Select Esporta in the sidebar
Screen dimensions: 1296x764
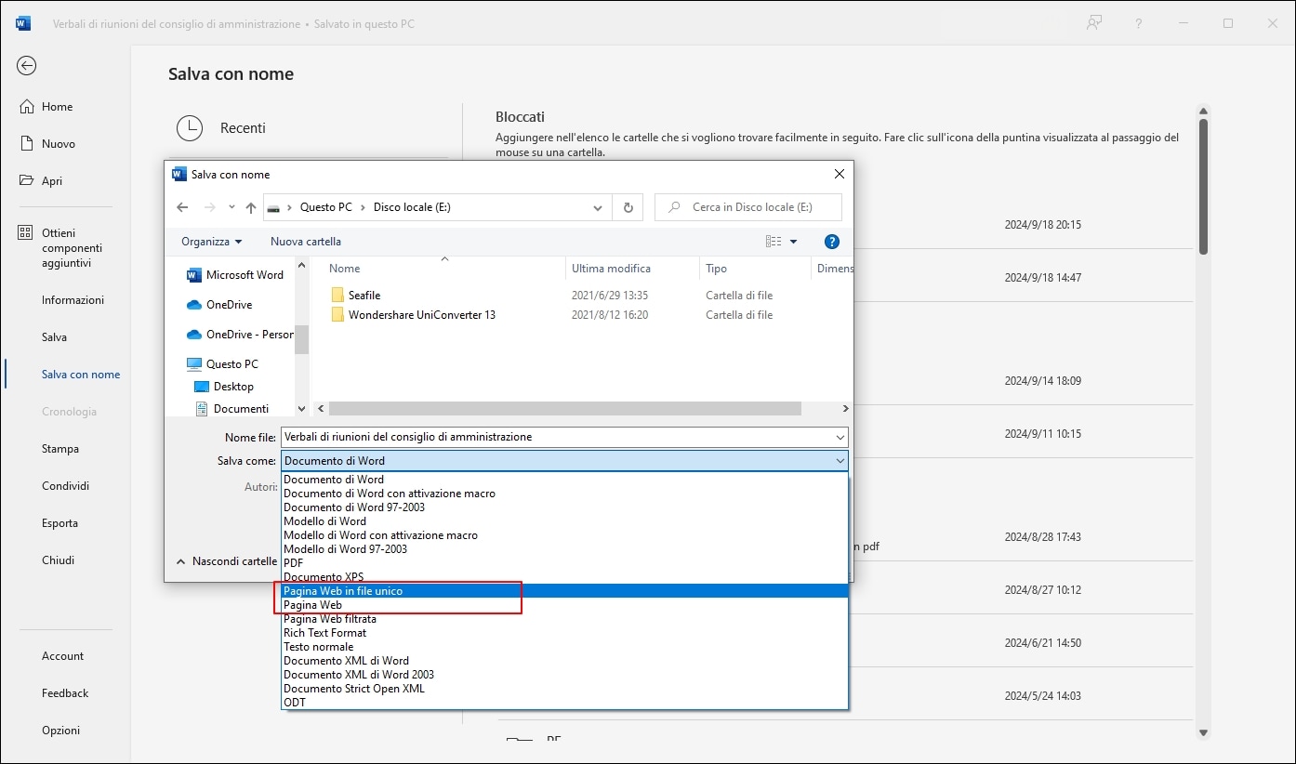[60, 523]
